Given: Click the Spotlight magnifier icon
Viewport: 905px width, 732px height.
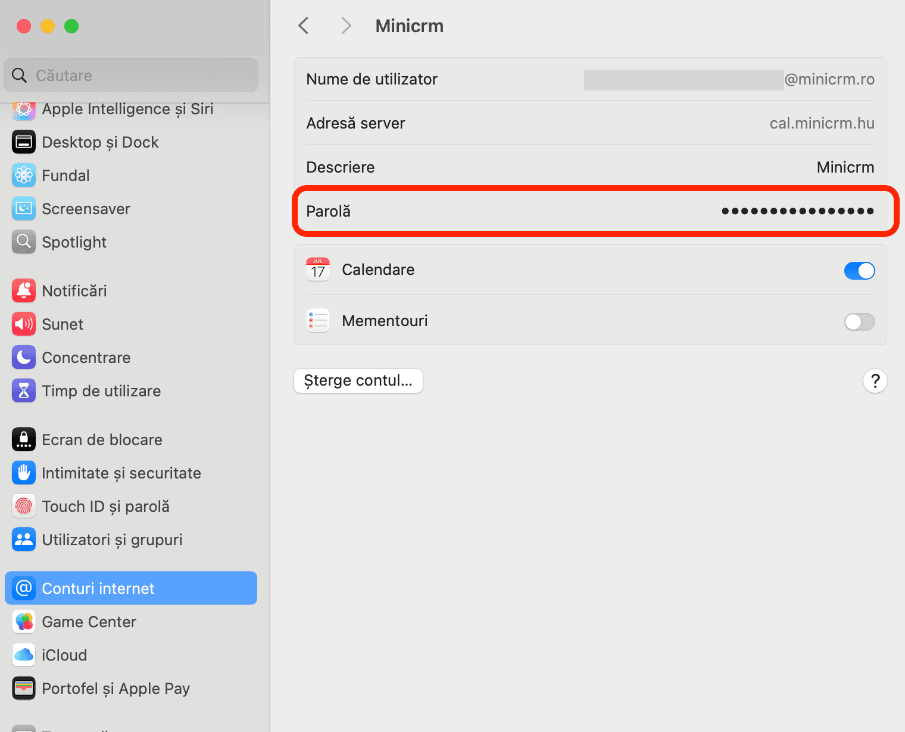Looking at the screenshot, I should (24, 242).
